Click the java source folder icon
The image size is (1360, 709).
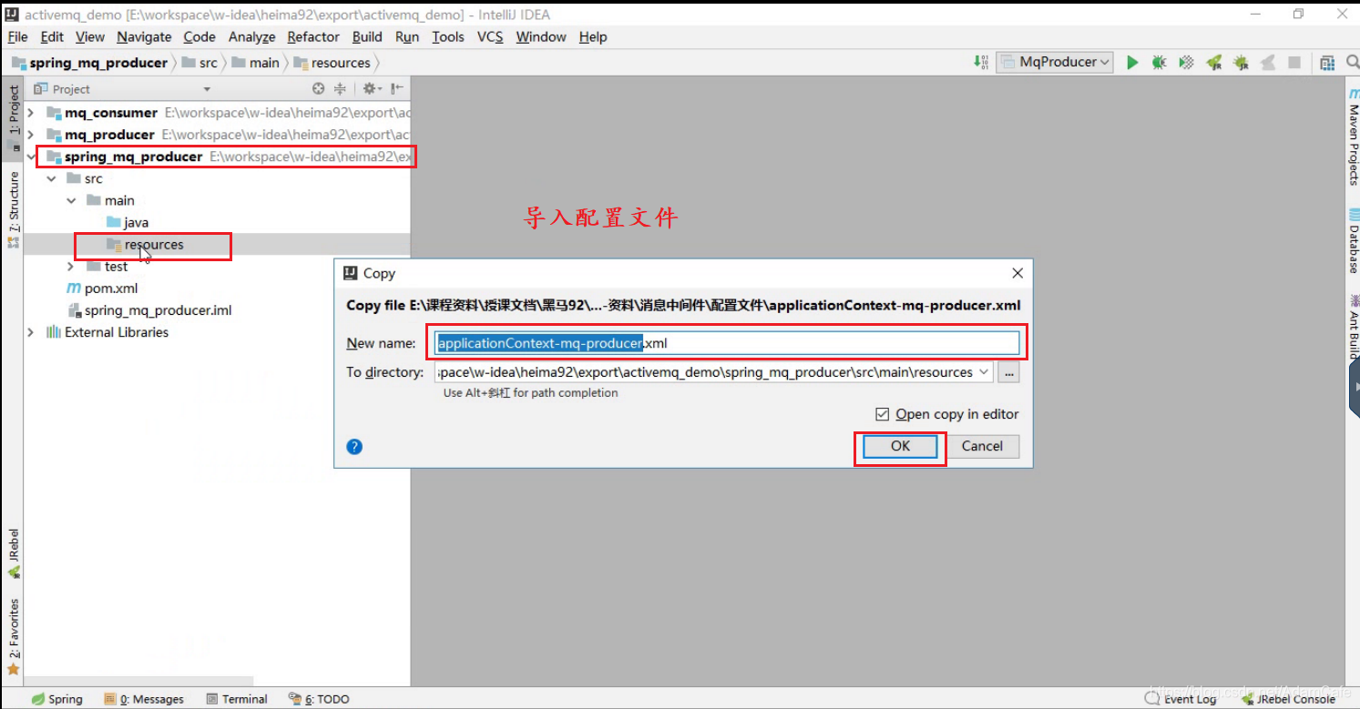[x=114, y=222]
